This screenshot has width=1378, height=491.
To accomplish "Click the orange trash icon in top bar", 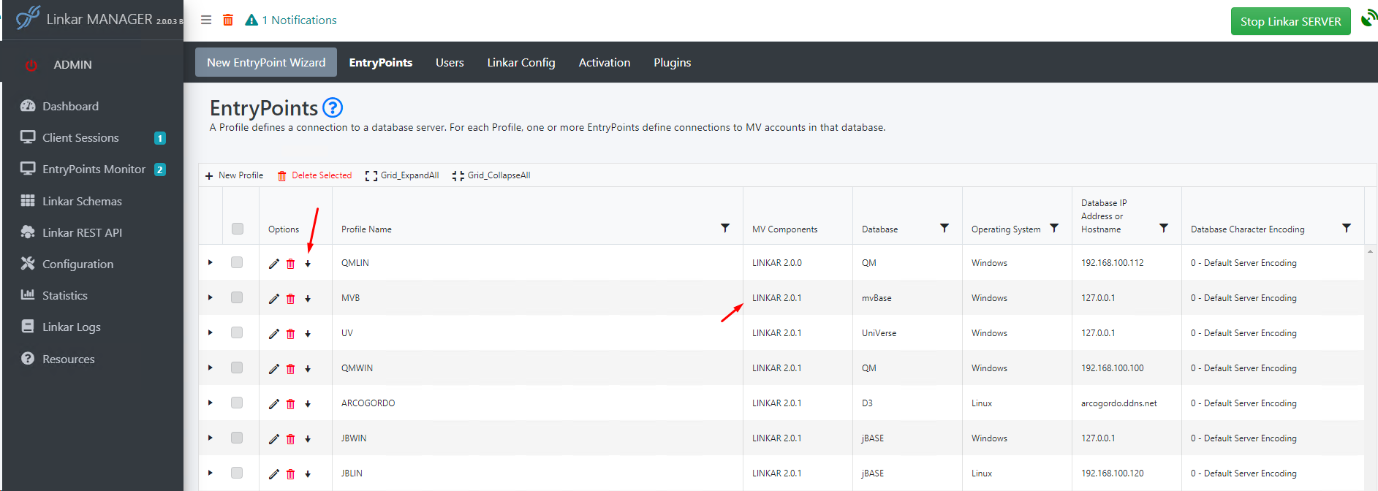I will click(x=228, y=20).
